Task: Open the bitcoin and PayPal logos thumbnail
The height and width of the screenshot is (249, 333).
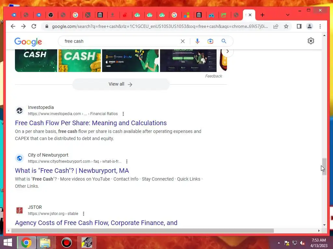Action: pos(130,61)
